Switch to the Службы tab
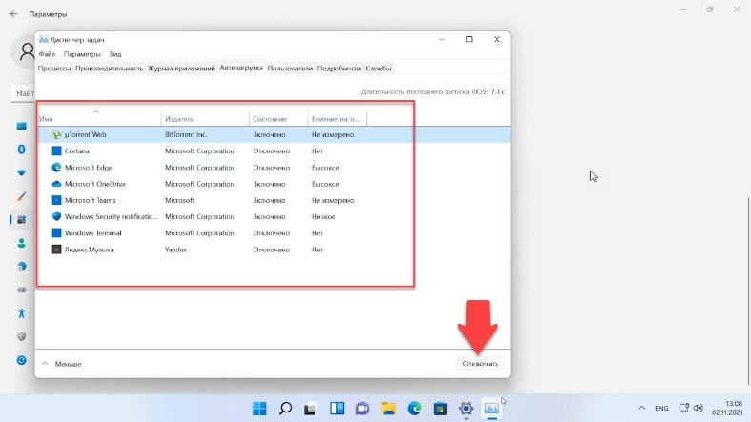The image size is (751, 422). click(x=378, y=69)
